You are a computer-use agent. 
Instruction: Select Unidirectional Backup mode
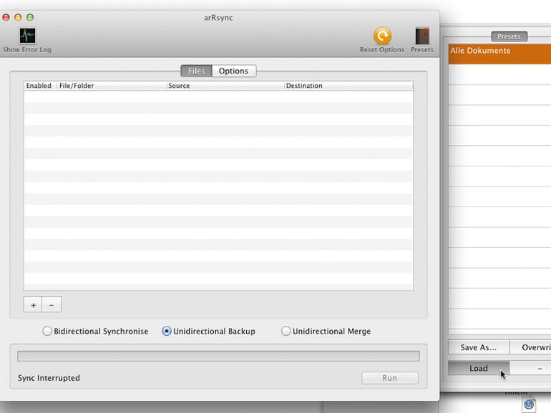click(x=167, y=331)
